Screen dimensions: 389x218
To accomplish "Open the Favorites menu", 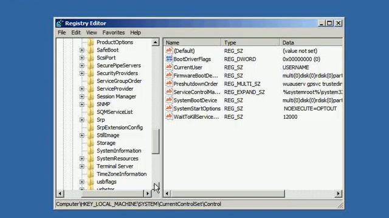I will 114,33.
